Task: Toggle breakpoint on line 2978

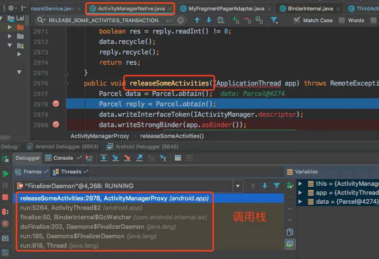Action: [x=56, y=104]
